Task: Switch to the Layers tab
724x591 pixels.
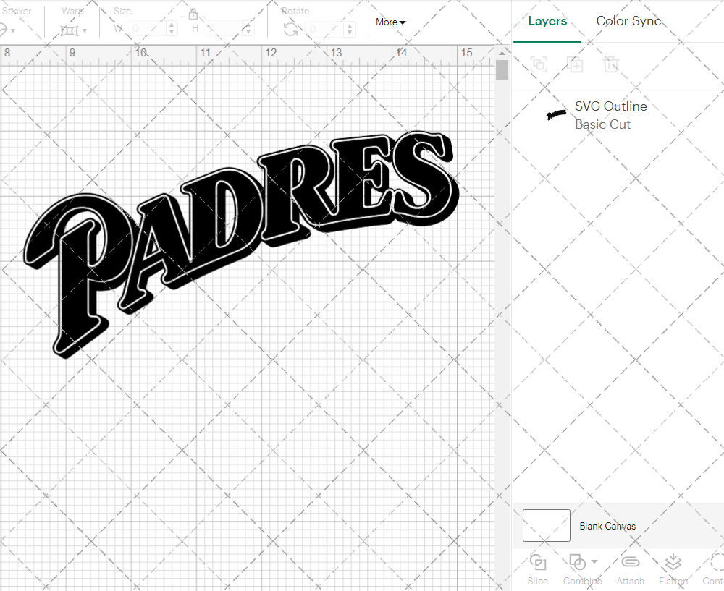Action: 547,21
